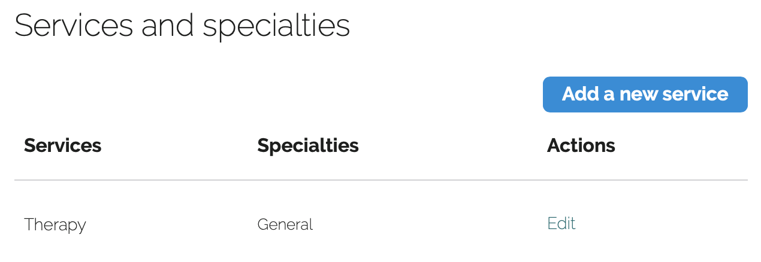
Task: Click the bold Services table heading
Action: tap(62, 145)
